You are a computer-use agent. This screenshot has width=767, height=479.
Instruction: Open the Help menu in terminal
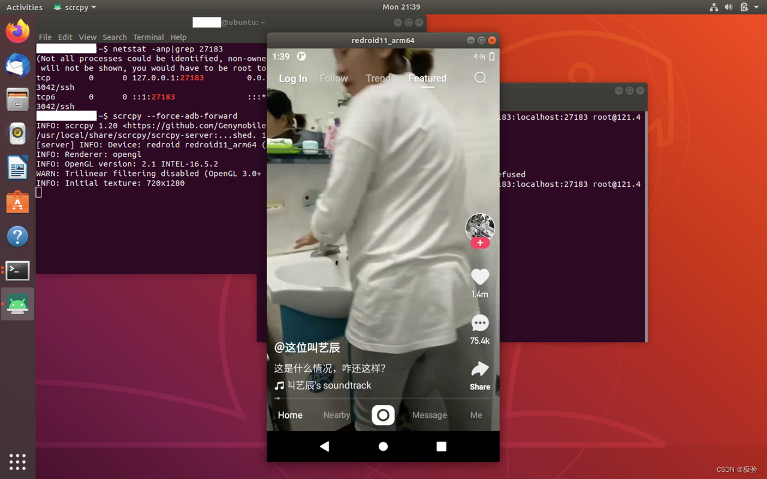click(x=179, y=37)
